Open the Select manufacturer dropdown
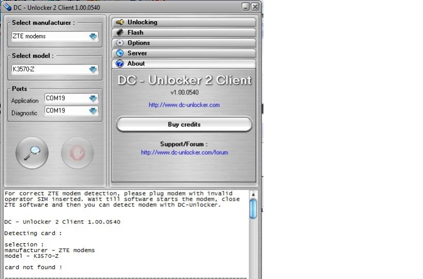Viewport: 423px width, 279px height. [93, 37]
